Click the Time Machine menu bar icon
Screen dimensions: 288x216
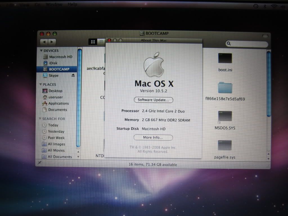point(256,6)
